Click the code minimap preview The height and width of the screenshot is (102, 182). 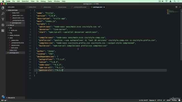[x=173, y=12]
